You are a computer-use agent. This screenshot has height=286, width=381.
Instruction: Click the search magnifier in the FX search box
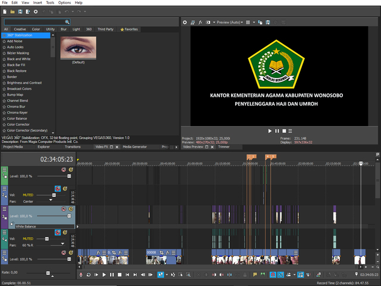tap(67, 22)
